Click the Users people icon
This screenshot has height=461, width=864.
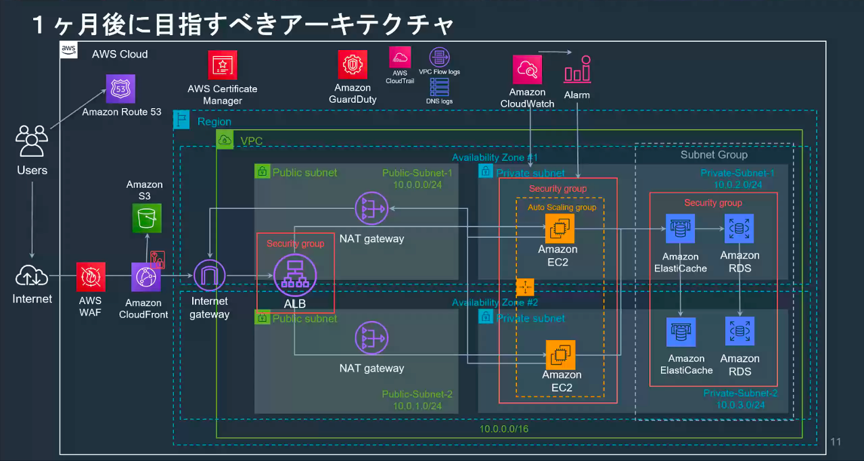[x=32, y=141]
